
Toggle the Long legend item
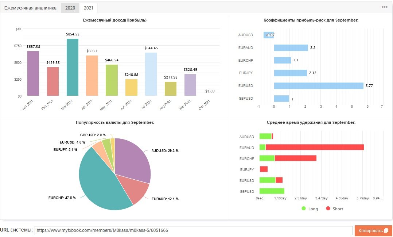click(x=310, y=209)
